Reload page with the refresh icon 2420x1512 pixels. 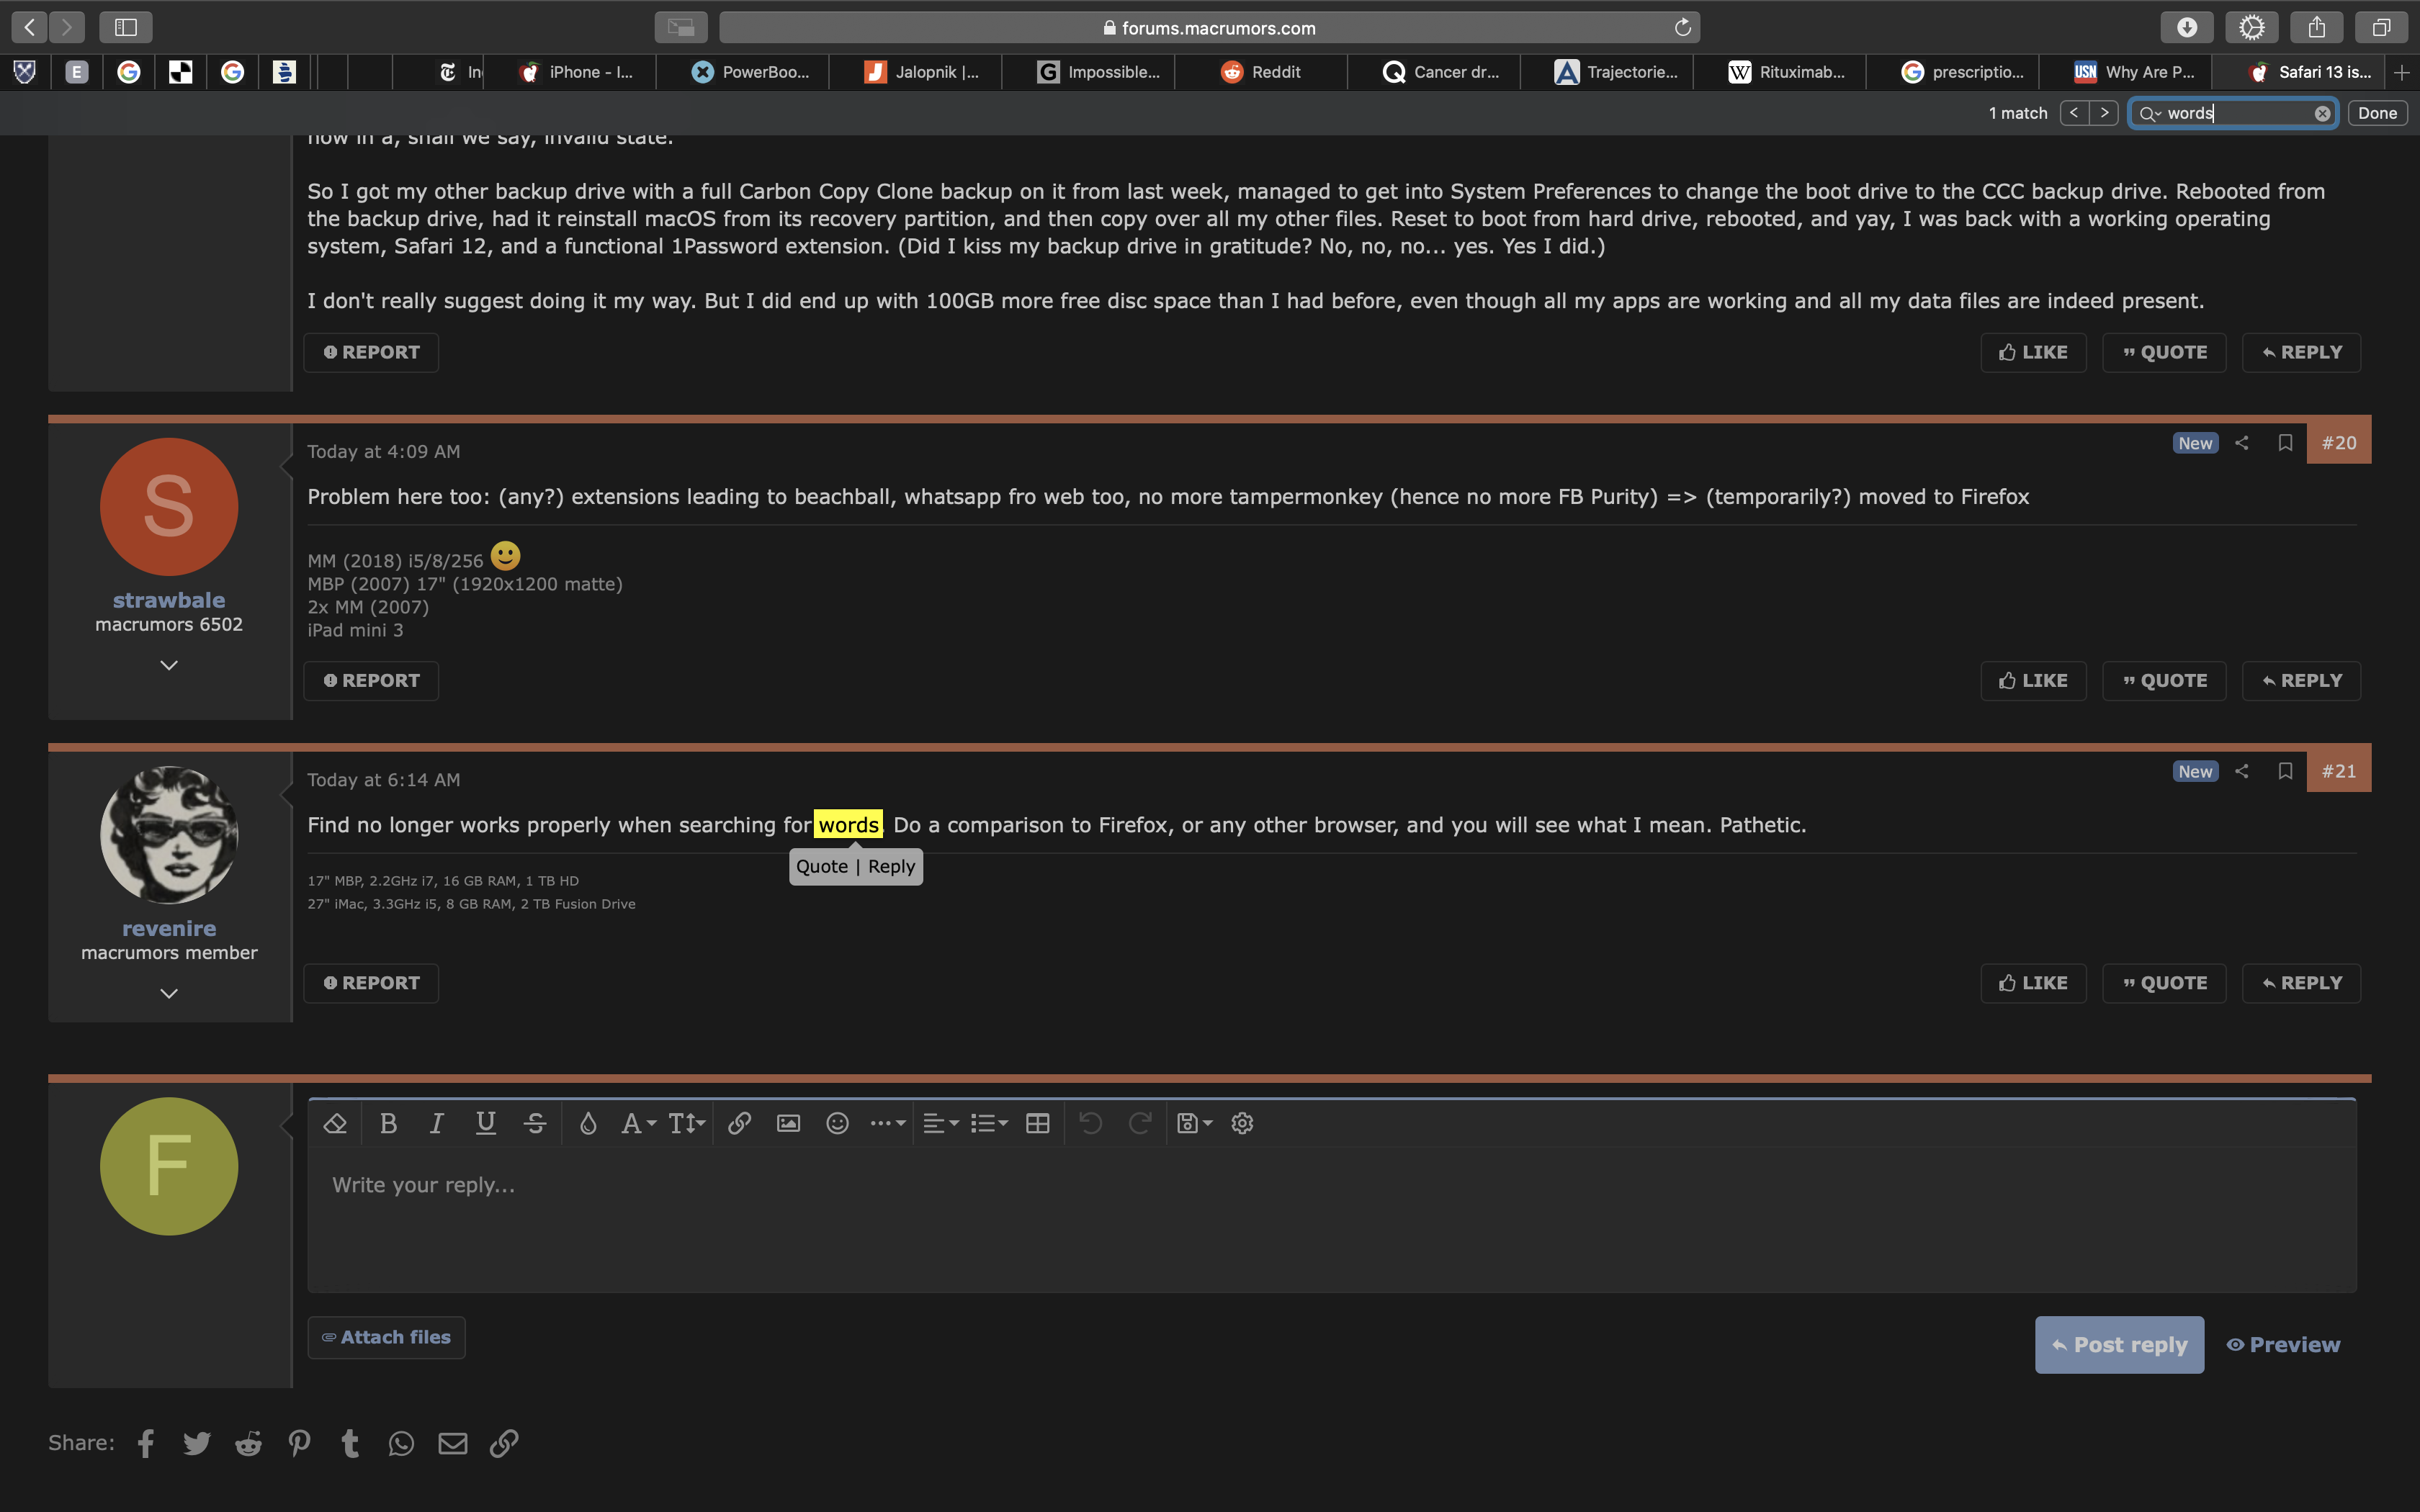1682,27
